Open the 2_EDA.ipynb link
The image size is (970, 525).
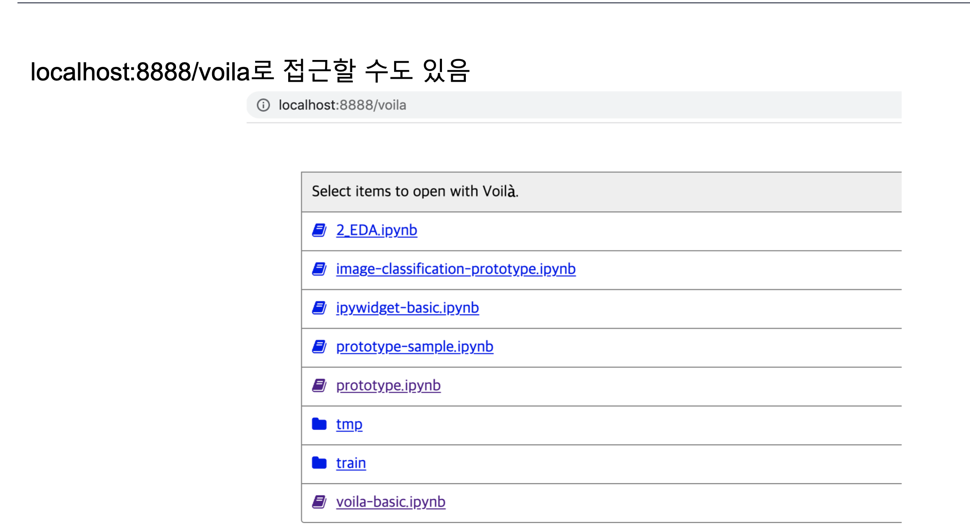pos(376,230)
